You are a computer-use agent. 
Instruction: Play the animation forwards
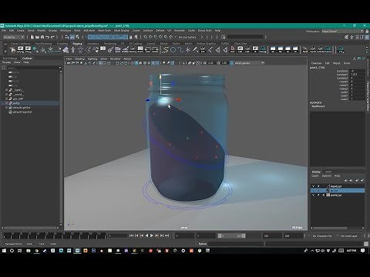(152, 235)
